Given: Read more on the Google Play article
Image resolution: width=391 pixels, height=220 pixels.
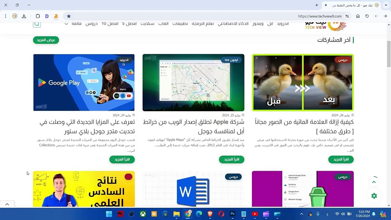Looking at the screenshot, I should (x=122, y=159).
